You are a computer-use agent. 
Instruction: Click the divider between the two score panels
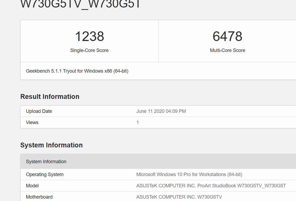tap(158, 41)
